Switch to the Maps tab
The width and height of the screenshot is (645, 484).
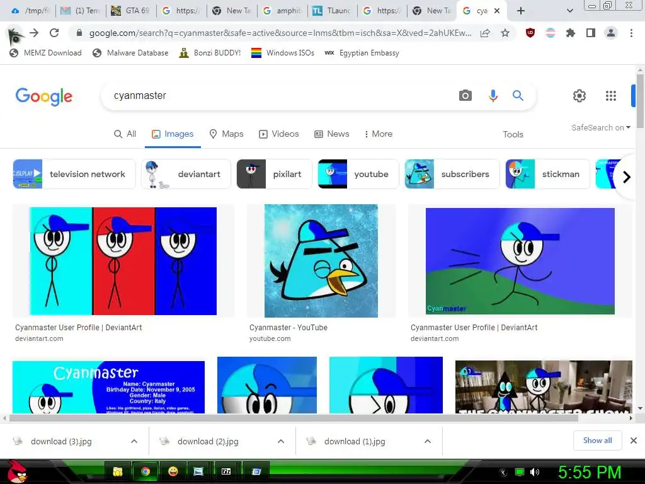tap(226, 134)
